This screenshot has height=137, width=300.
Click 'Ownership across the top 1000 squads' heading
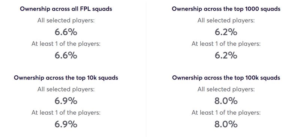226,9
